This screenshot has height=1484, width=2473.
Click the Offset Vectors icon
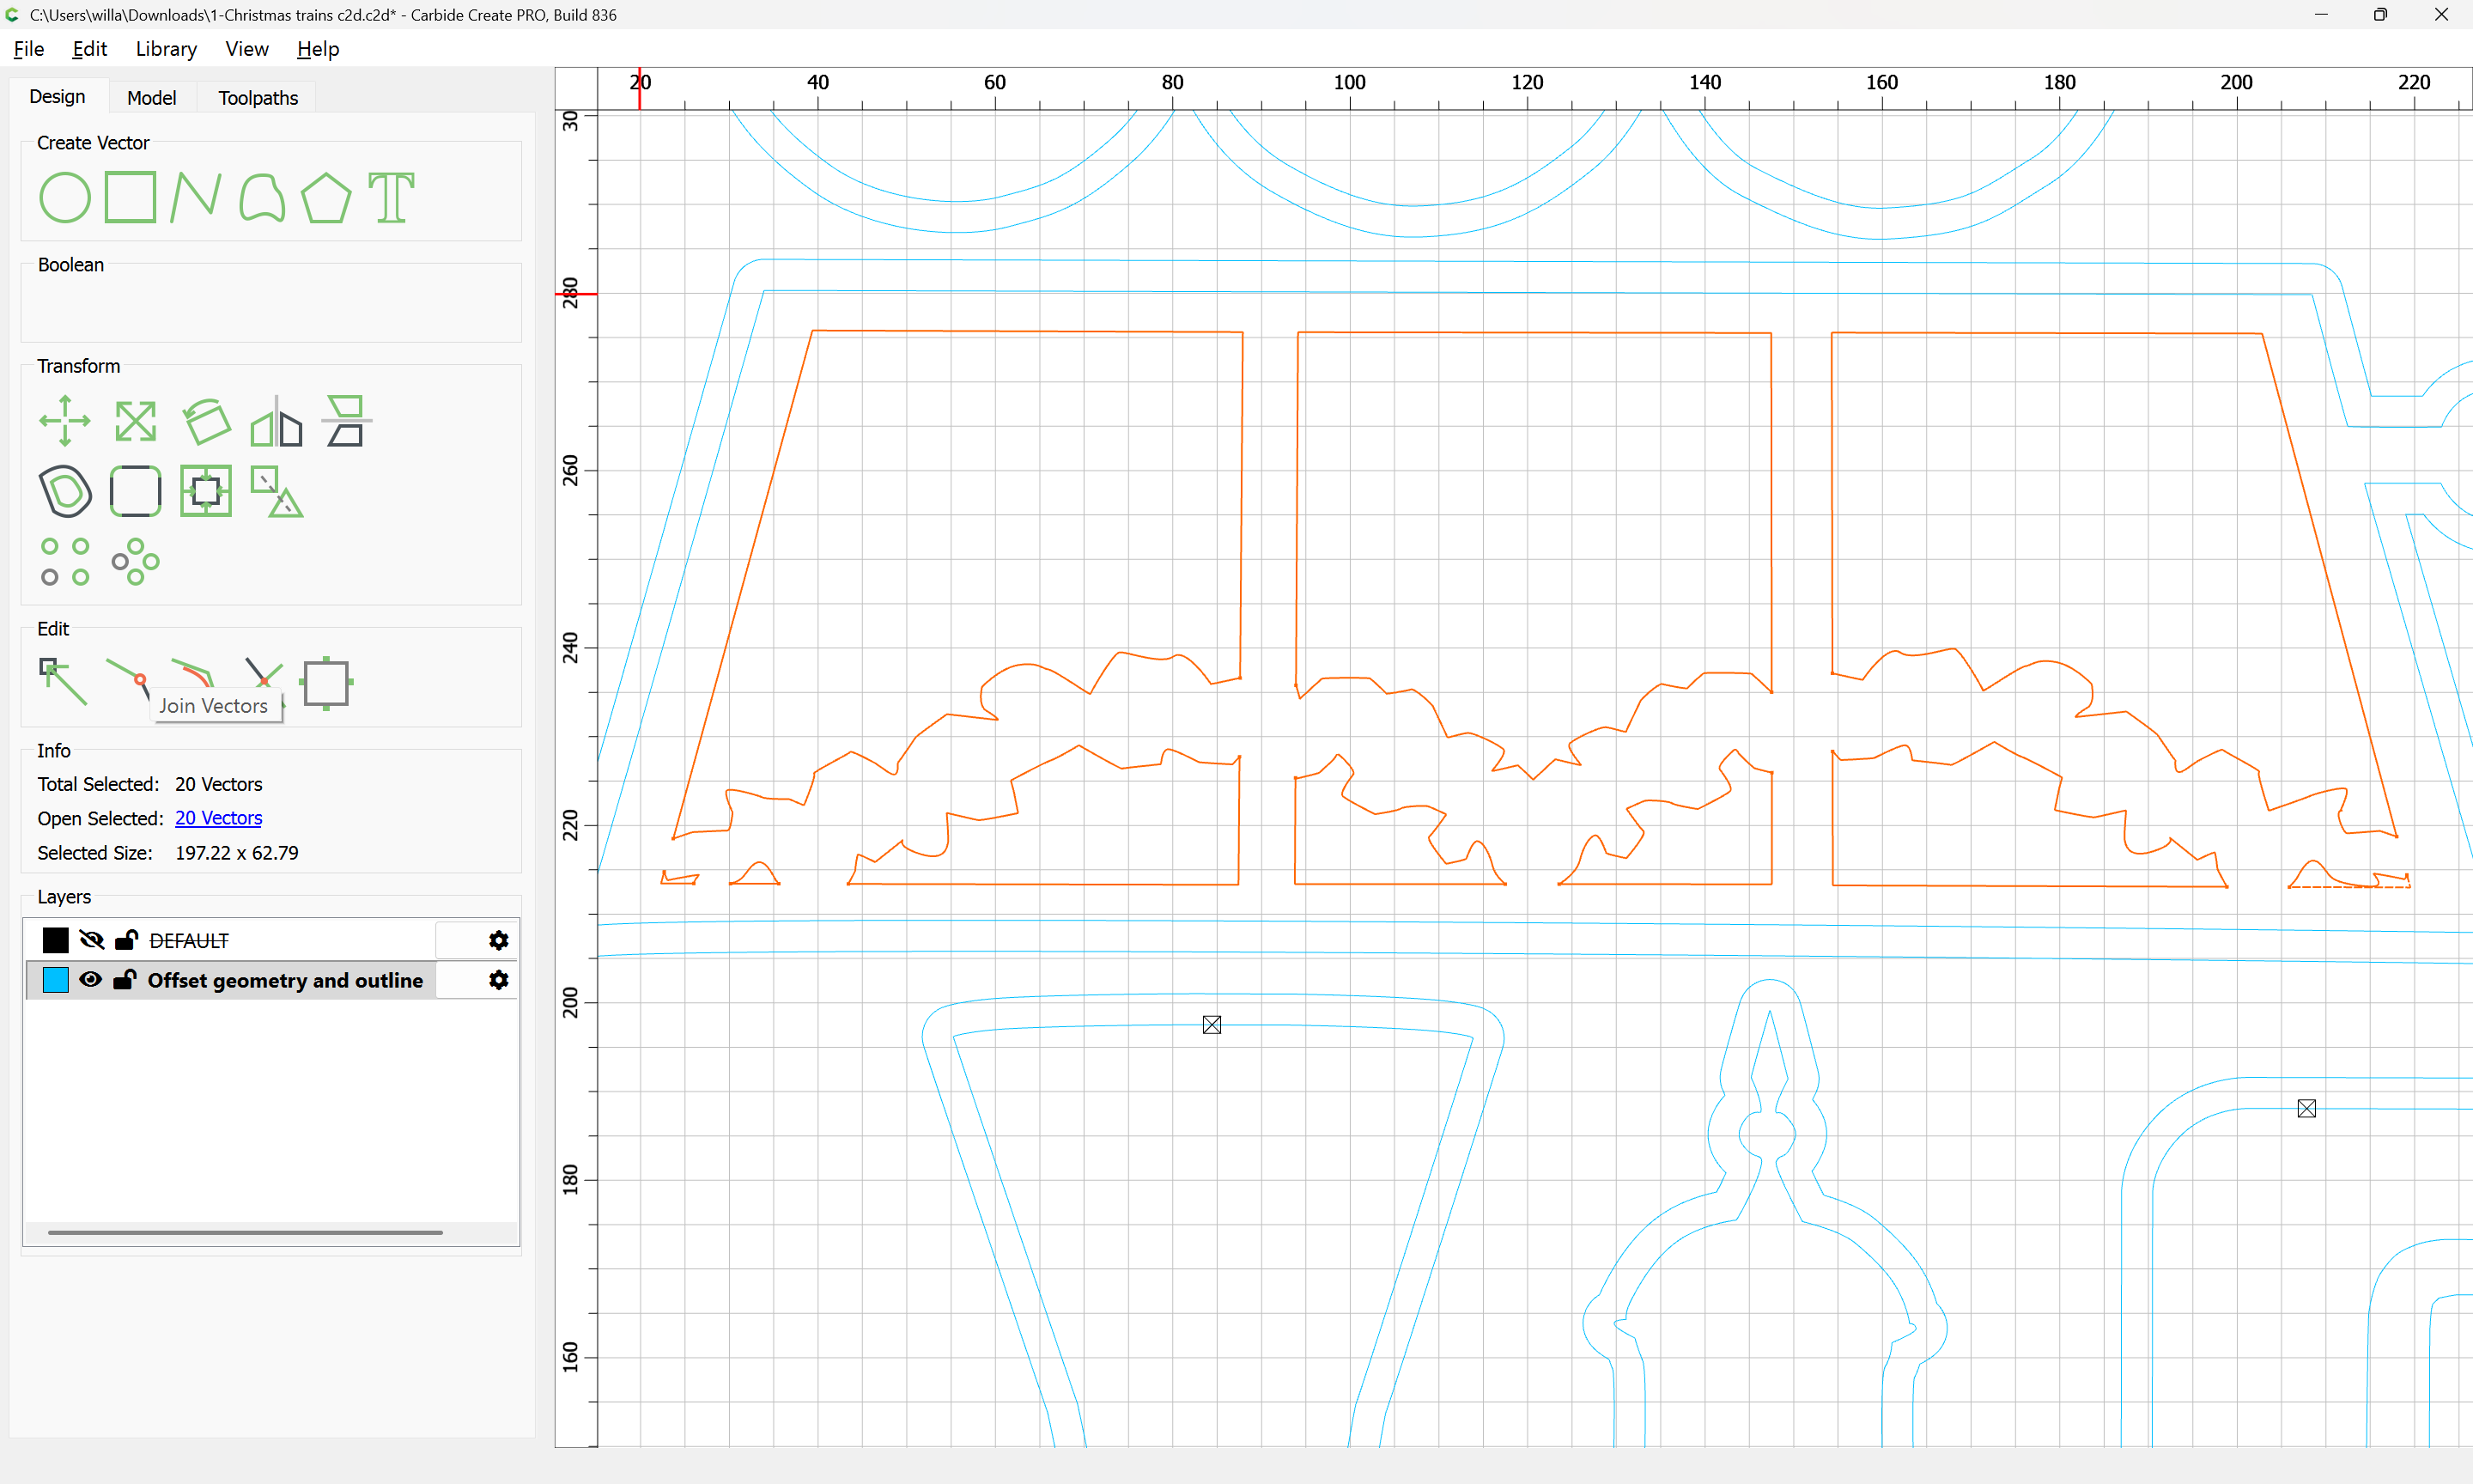tap(65, 491)
